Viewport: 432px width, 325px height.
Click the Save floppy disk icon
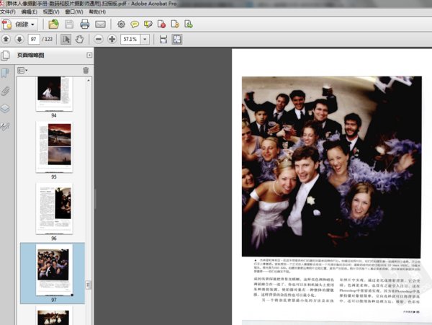coord(69,25)
